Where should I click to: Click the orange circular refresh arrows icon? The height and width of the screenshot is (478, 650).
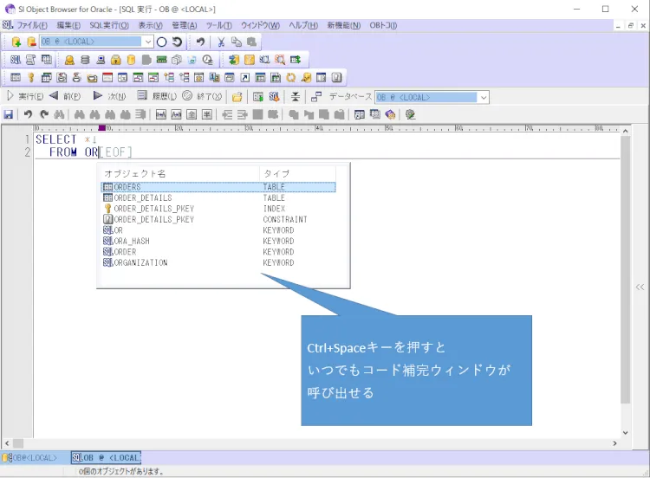point(291,77)
